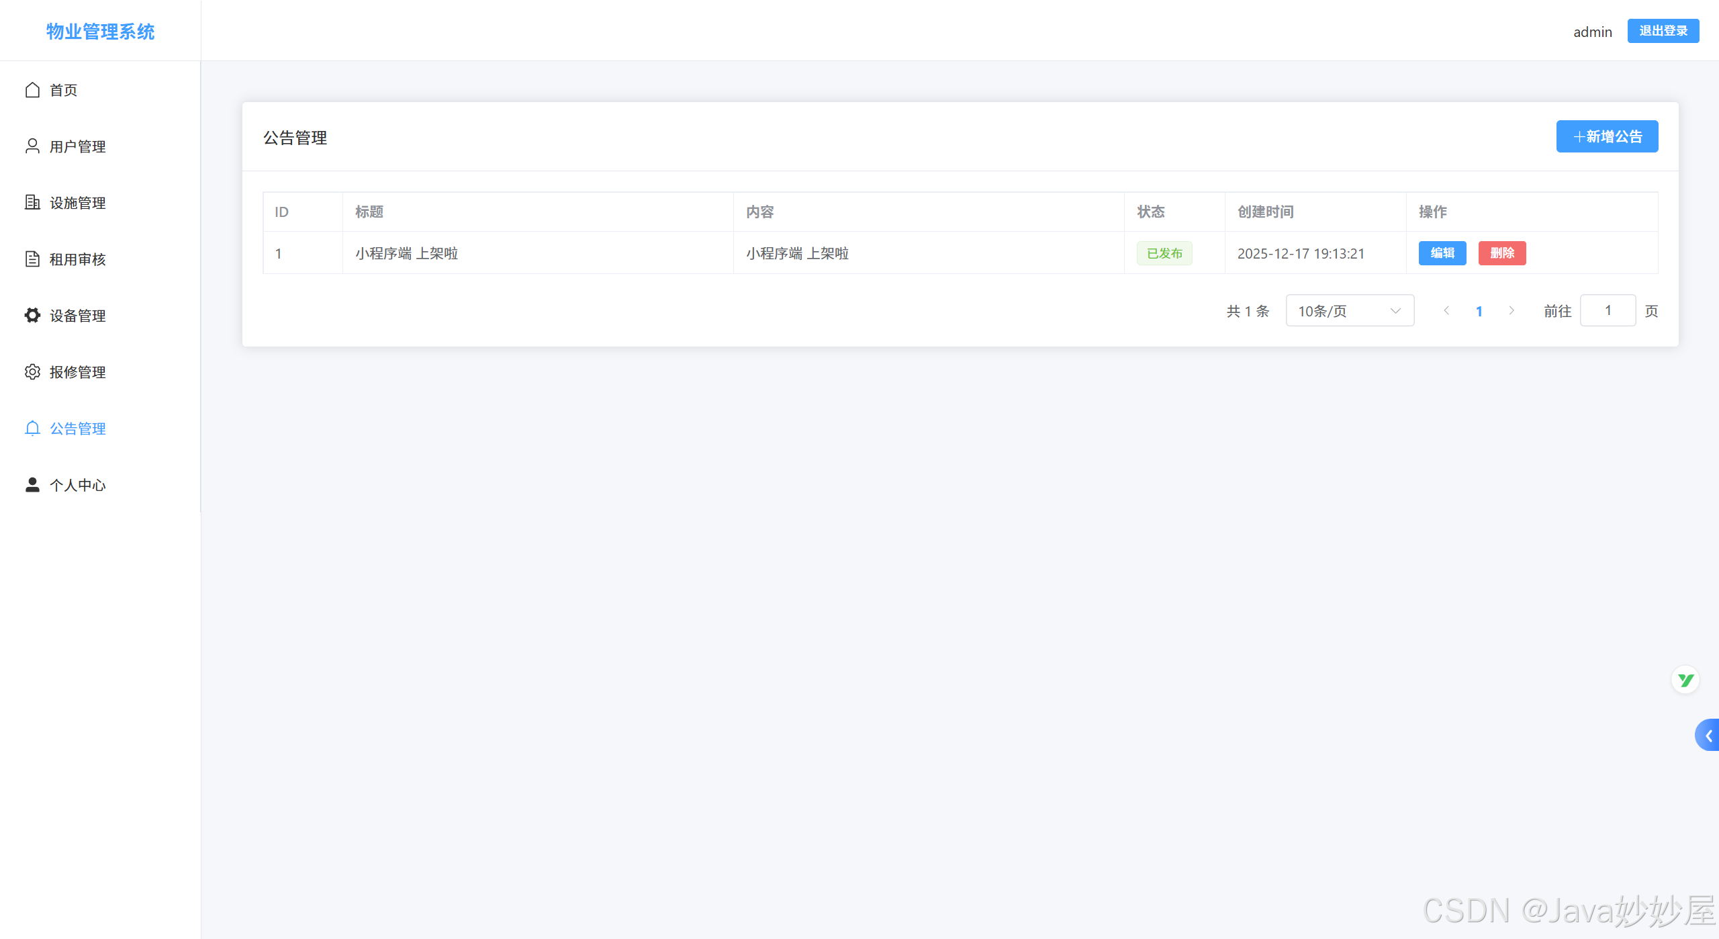This screenshot has height=939, width=1719.
Task: Click the gear icon for 设备管理
Action: 32,315
